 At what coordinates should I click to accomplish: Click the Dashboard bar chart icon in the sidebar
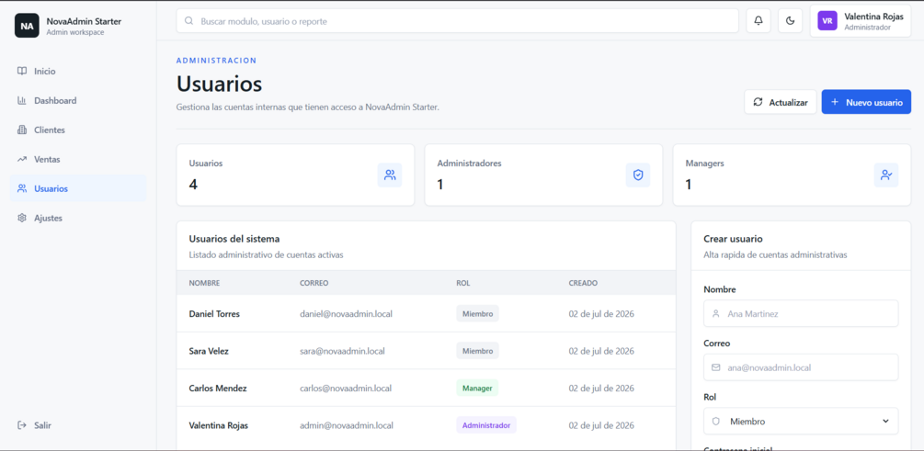[22, 101]
